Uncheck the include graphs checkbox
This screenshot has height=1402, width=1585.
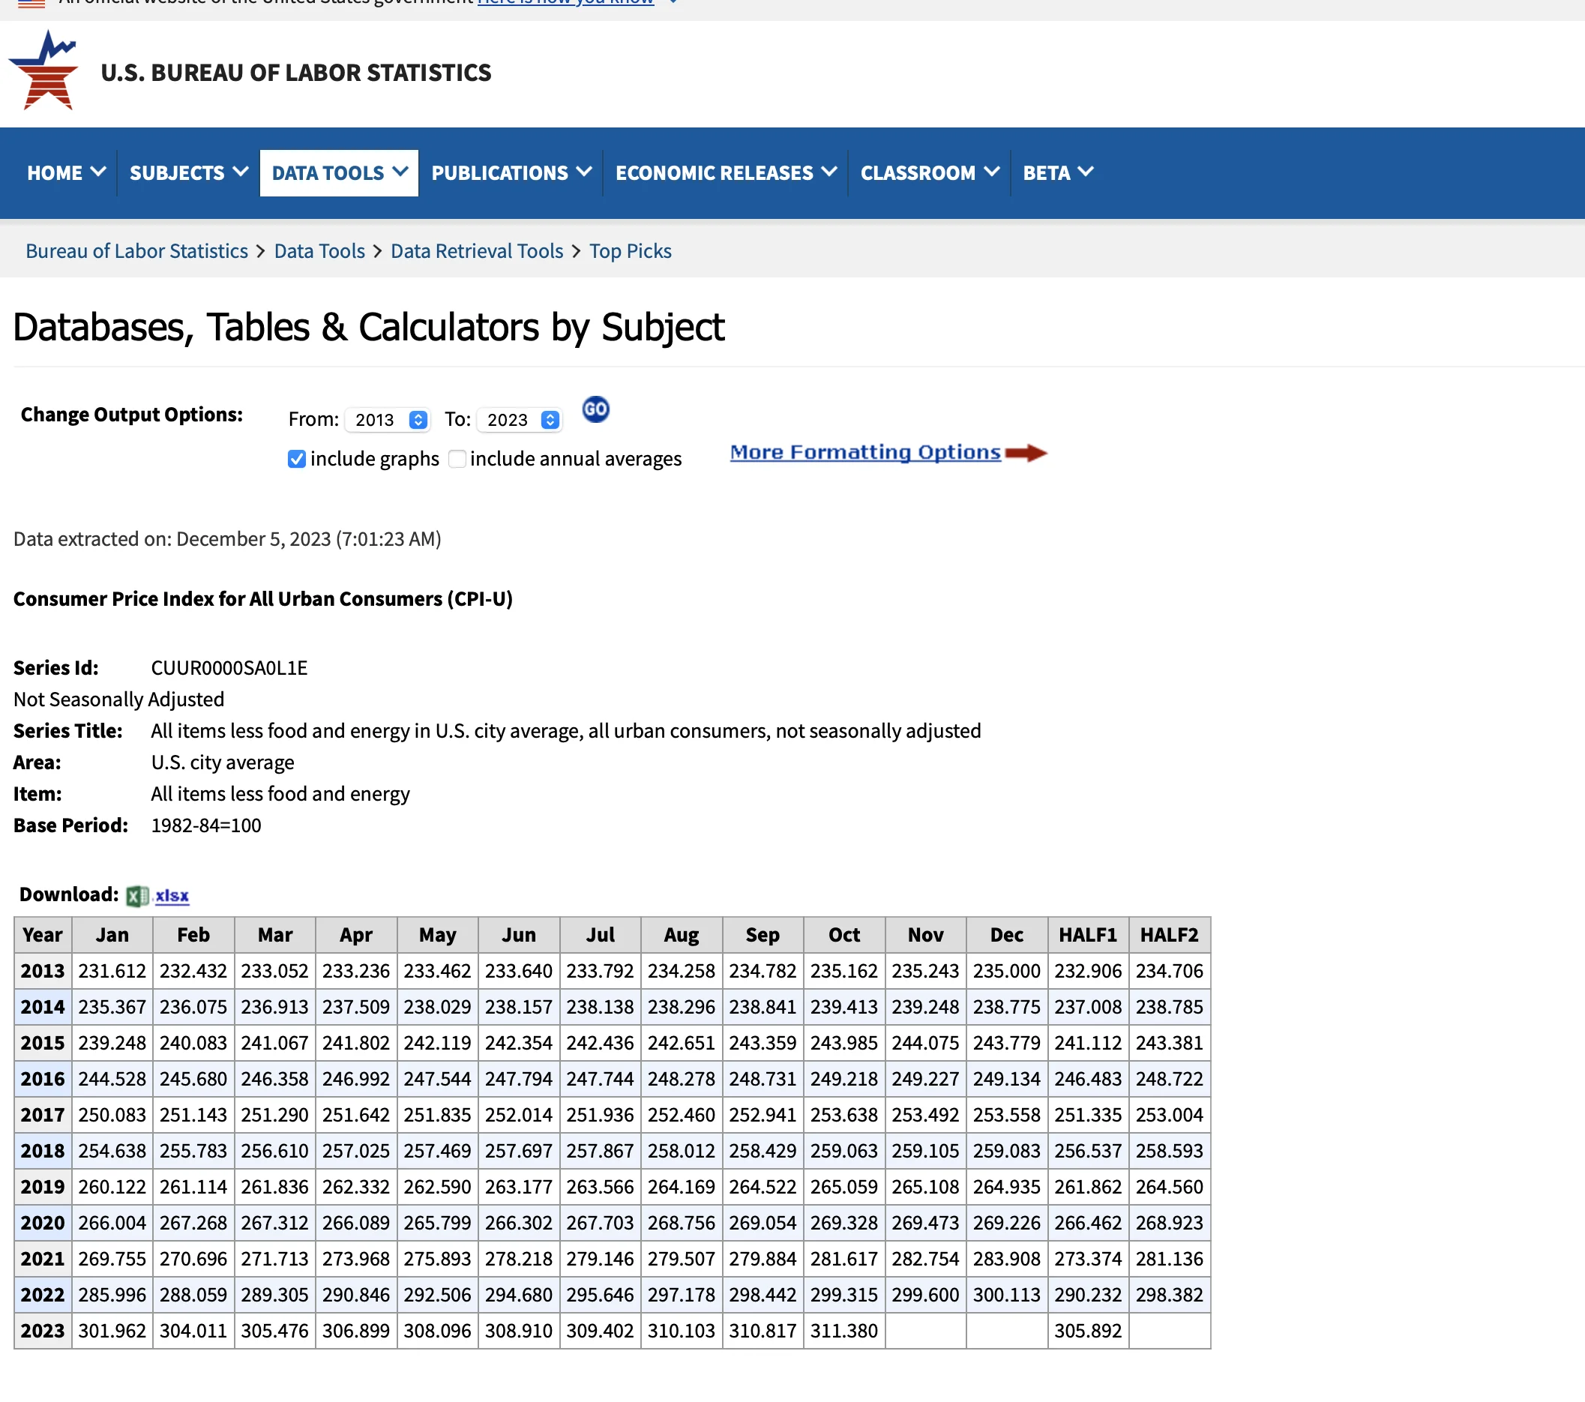tap(296, 459)
